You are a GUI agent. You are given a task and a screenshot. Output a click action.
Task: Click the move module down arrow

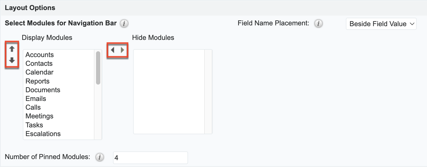click(12, 60)
